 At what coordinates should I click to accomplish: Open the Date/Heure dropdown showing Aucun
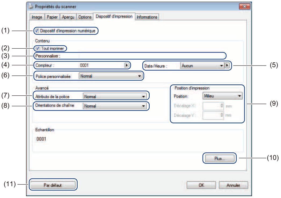point(202,66)
